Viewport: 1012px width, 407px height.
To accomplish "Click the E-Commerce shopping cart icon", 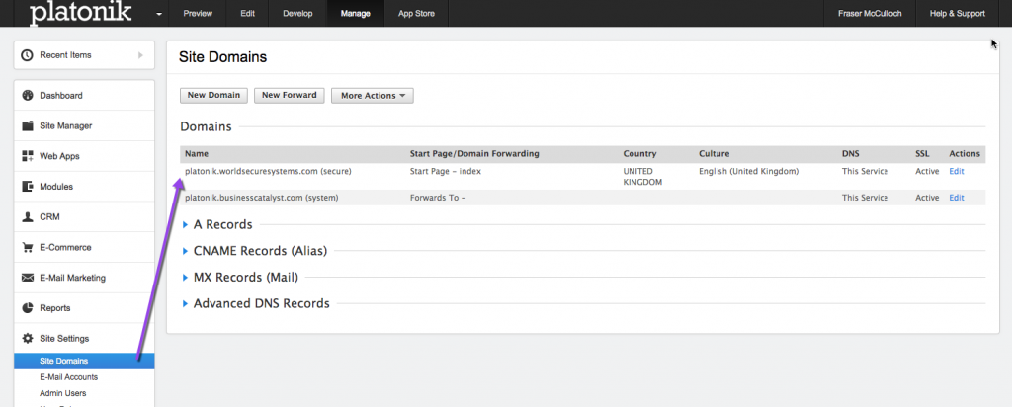I will tap(28, 248).
